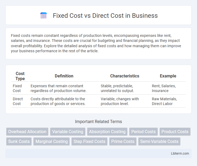197x166 pixels.
Task: Click the 'Variable, changes with production level' cell
Action: [125, 101]
